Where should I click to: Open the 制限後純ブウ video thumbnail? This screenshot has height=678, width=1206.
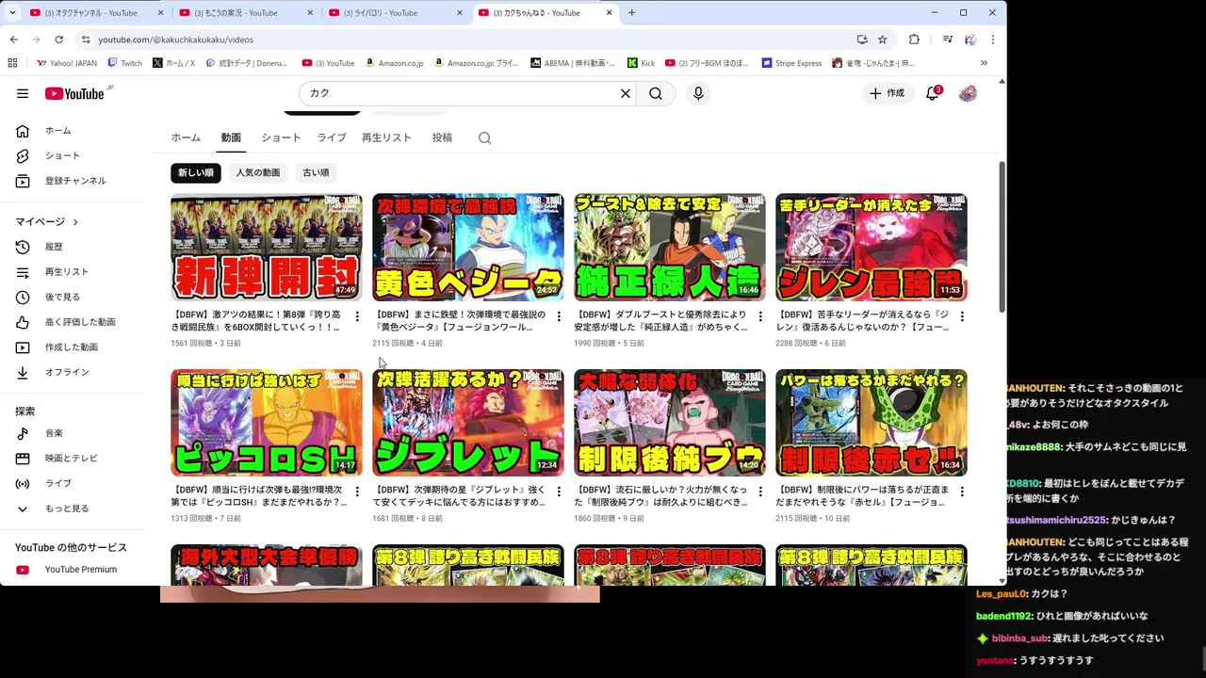point(670,423)
